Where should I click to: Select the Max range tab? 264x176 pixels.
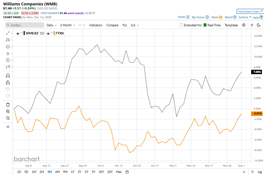pos(119,172)
